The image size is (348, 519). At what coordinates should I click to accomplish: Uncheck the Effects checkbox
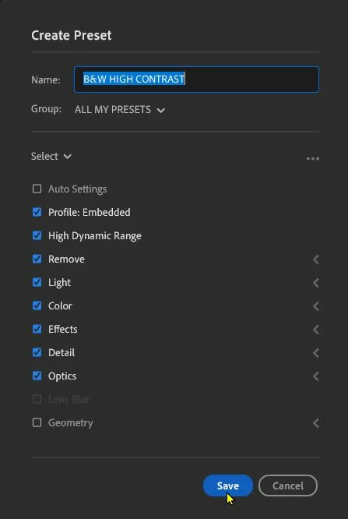point(37,329)
